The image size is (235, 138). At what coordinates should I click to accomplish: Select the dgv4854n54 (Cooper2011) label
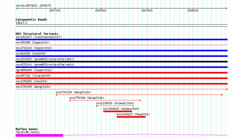tap(34, 70)
